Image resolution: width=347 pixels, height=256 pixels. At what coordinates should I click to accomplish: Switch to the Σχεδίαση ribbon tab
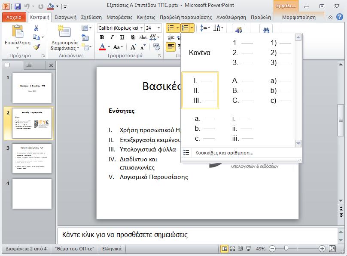(91, 17)
